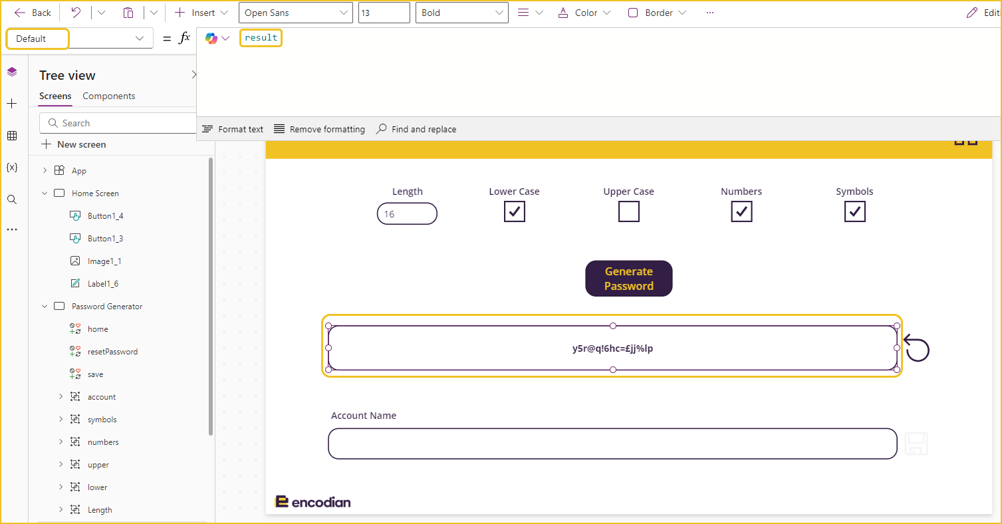The height and width of the screenshot is (524, 1002).
Task: Click Remove formatting
Action: pos(319,129)
